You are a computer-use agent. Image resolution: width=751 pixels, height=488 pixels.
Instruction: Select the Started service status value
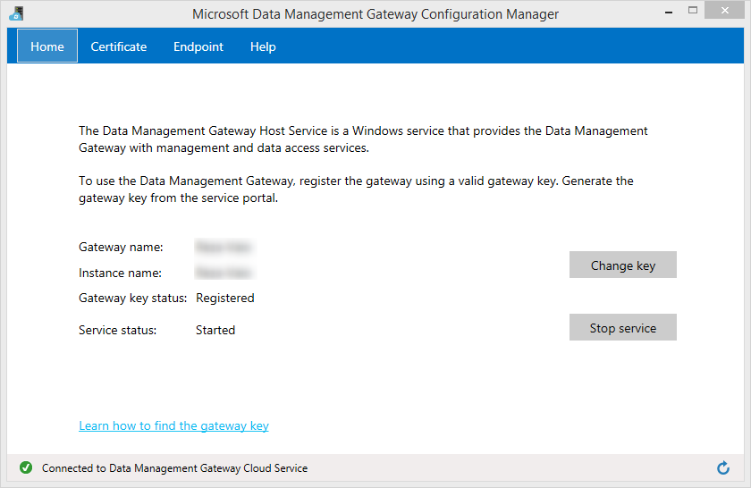[x=215, y=330]
